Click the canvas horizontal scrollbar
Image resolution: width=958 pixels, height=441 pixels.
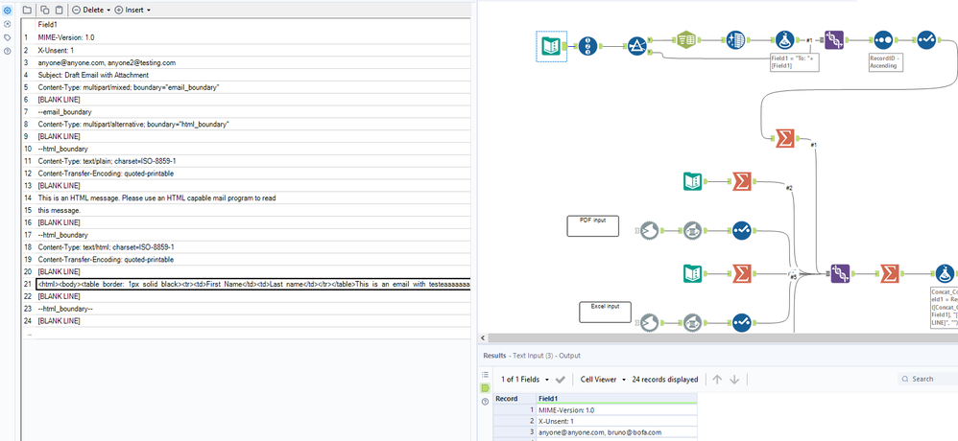724,337
